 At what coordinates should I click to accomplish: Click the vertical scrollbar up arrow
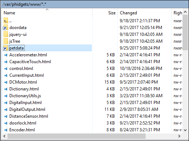coord(185,12)
